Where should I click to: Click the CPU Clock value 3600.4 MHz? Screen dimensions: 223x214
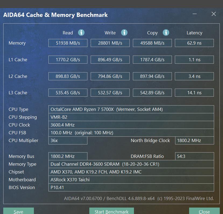tap(131, 125)
